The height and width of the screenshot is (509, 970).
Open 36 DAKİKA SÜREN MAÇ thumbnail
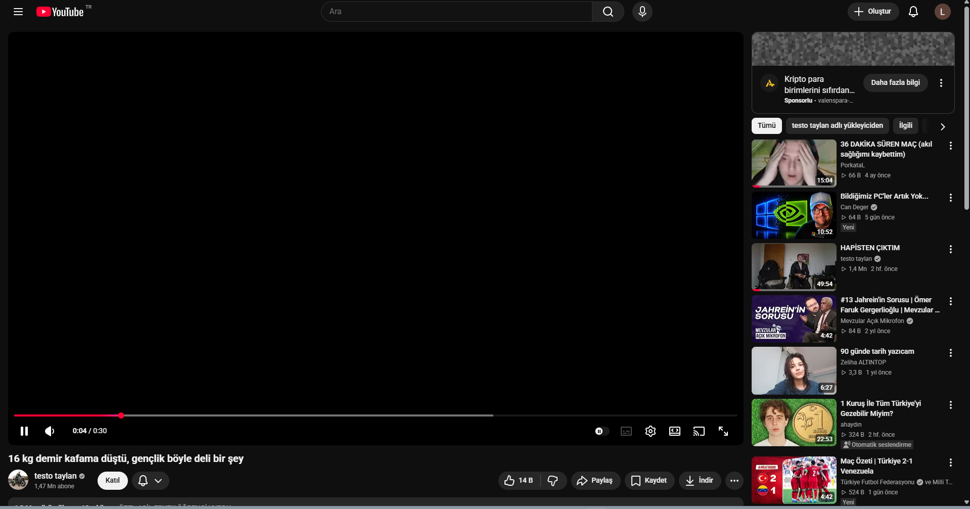[794, 163]
